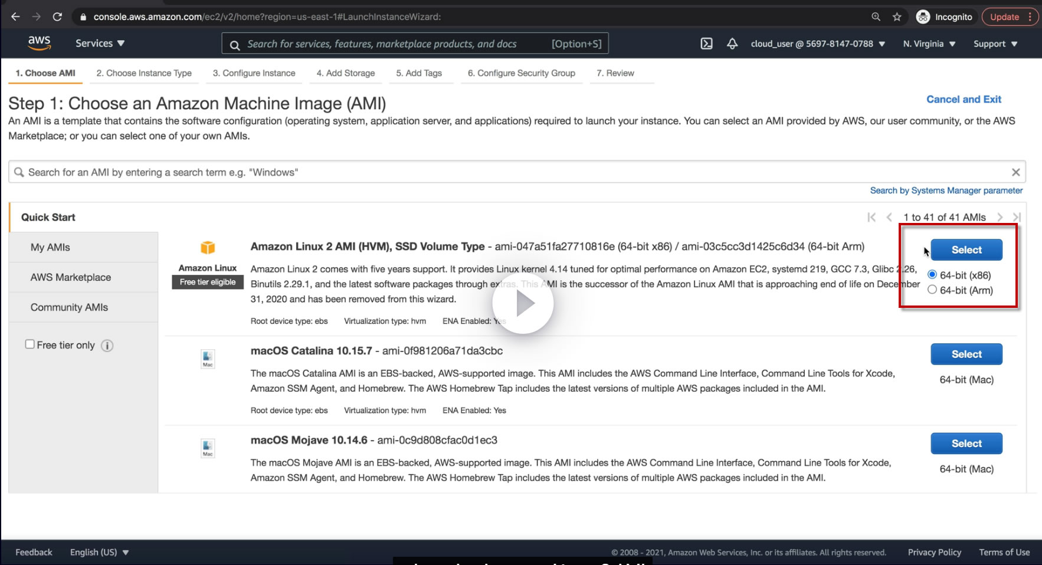Open the English (US) language dropdown
Screen dimensions: 1042x565
pos(99,552)
